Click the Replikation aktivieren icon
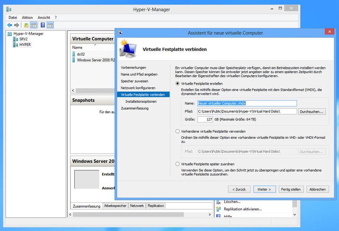The image size is (339, 231). (219, 209)
